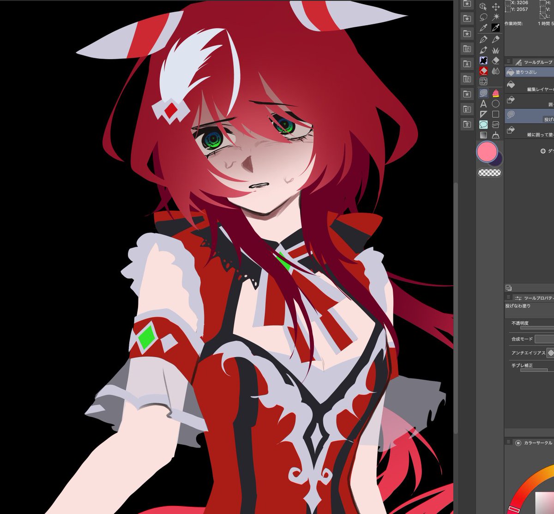Select the Auto select magic wand tool
Viewport: 554px width, 514px height.
click(496, 18)
